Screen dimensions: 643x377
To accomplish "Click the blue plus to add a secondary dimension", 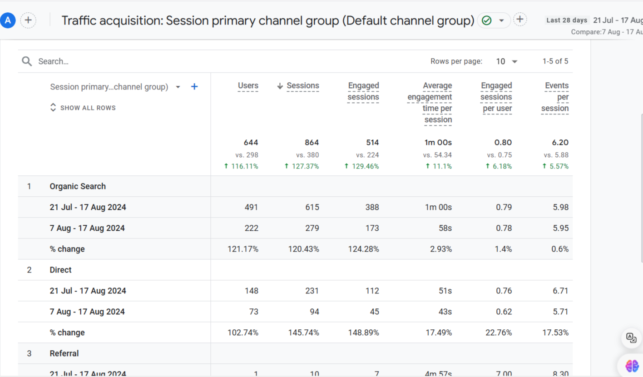I will pos(194,86).
